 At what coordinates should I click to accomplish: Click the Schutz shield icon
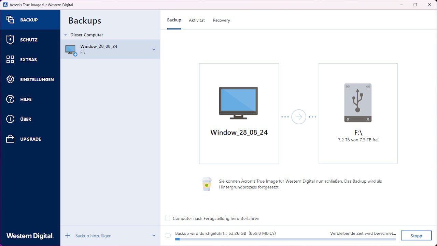pos(10,40)
